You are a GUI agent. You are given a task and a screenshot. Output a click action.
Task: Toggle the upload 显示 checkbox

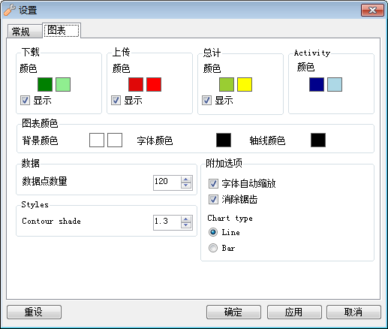click(x=116, y=101)
